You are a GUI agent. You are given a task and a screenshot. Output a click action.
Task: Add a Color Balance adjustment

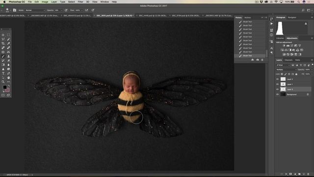pyautogui.click(x=286, y=50)
